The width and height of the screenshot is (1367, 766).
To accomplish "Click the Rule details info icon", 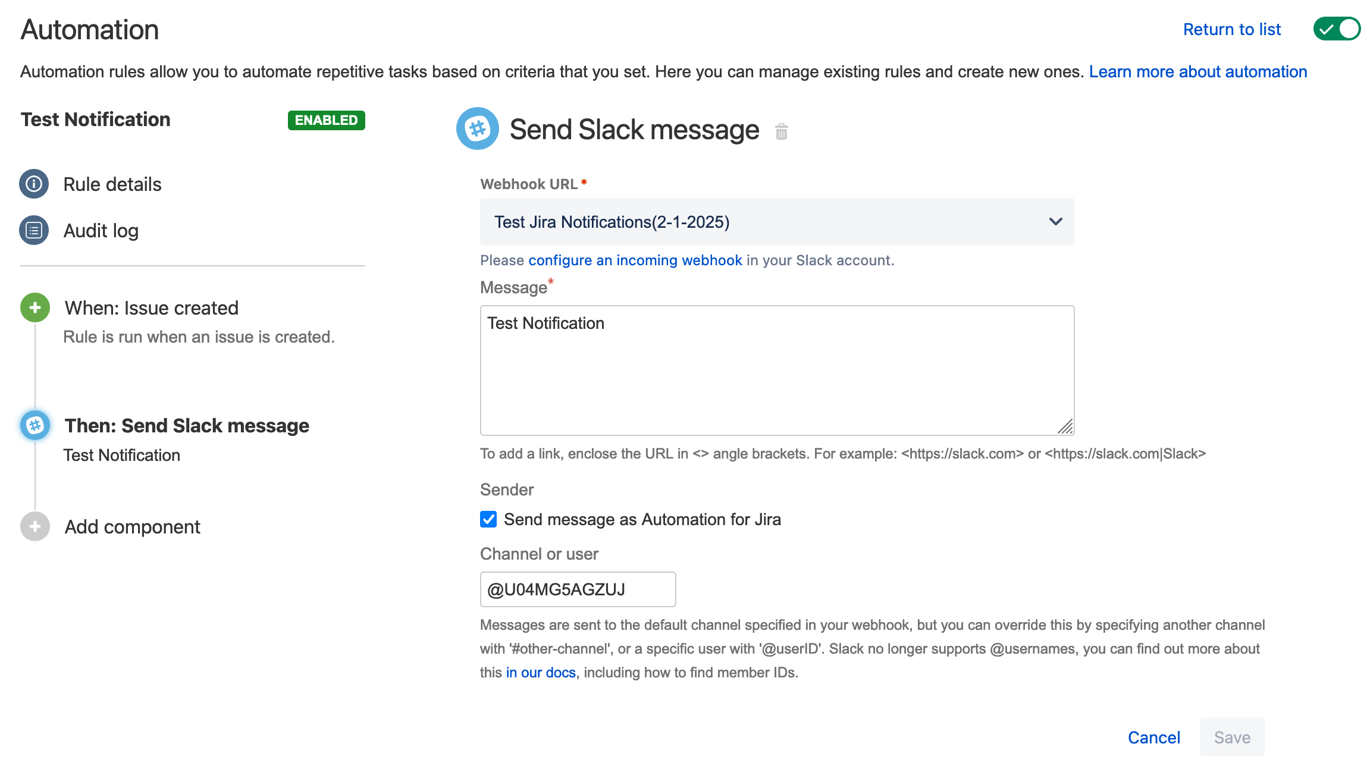I will tap(34, 184).
